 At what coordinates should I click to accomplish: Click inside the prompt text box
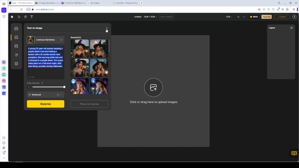tap(46, 63)
